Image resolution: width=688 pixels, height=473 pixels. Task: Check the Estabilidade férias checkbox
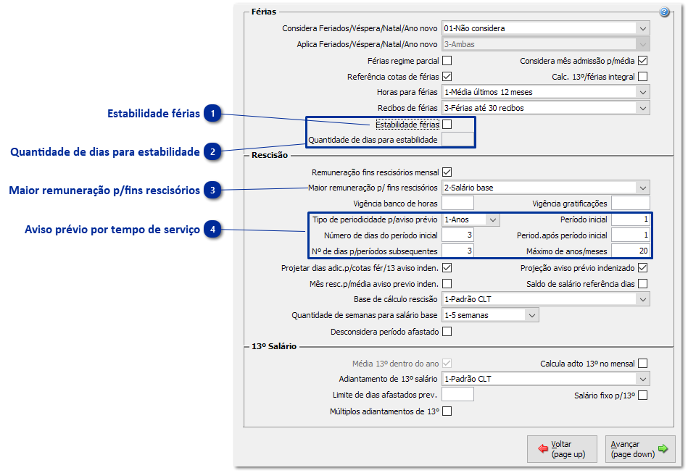[x=447, y=125]
